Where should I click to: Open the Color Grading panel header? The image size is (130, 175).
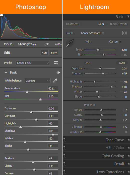pos(113,156)
